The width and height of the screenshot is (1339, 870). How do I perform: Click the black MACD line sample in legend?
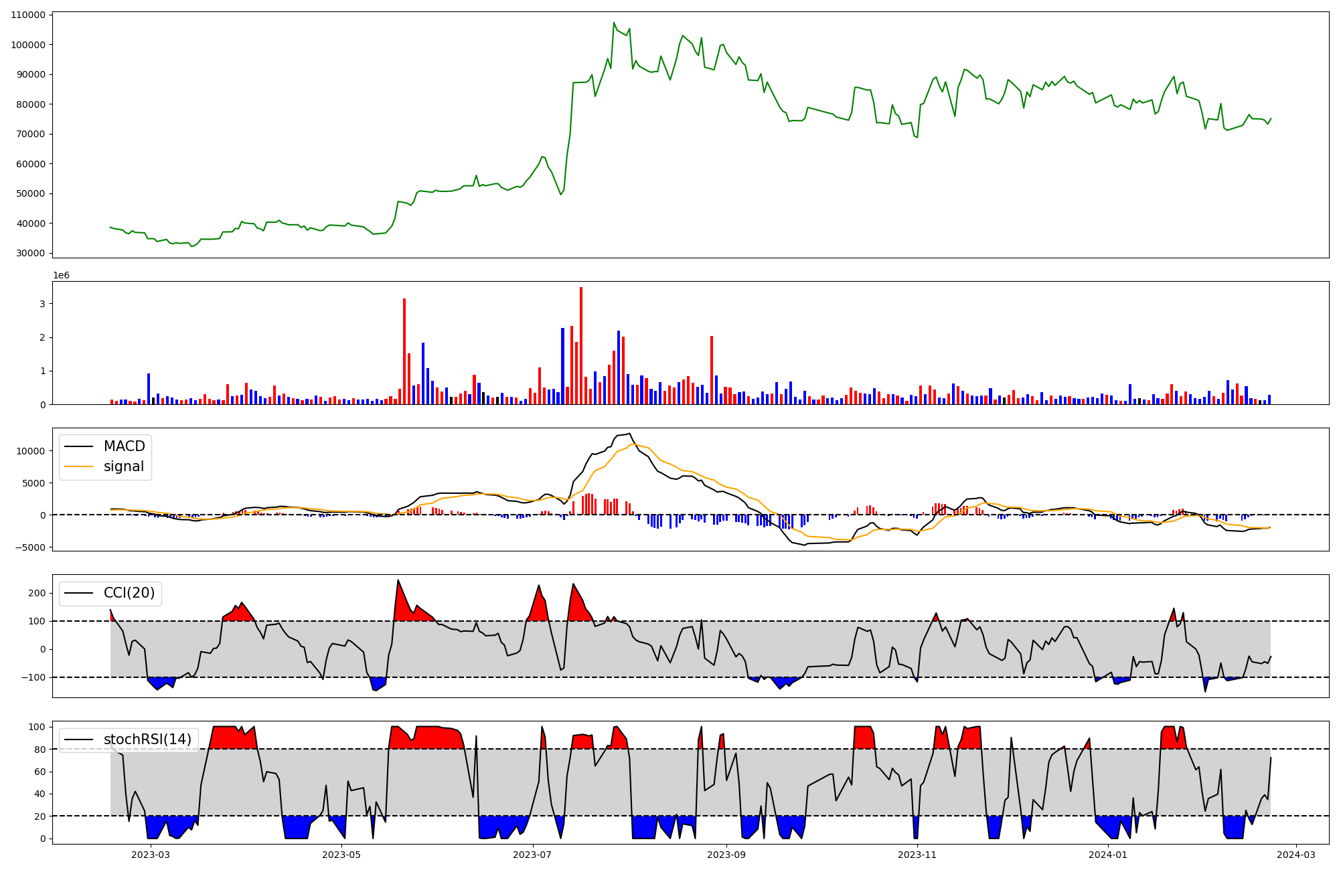click(x=79, y=446)
